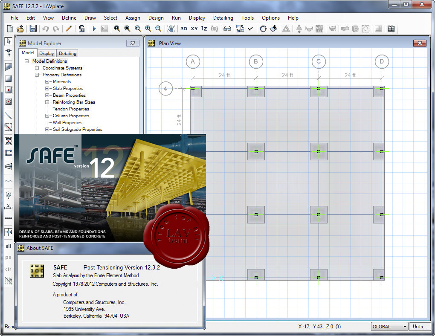Viewport: 435px width, 336px height.
Task: Click the Show Undeformed Shape circle icon
Action: (263, 29)
